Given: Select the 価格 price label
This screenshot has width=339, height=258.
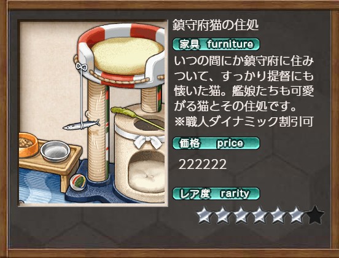Looking at the screenshot, I should click(x=216, y=143).
